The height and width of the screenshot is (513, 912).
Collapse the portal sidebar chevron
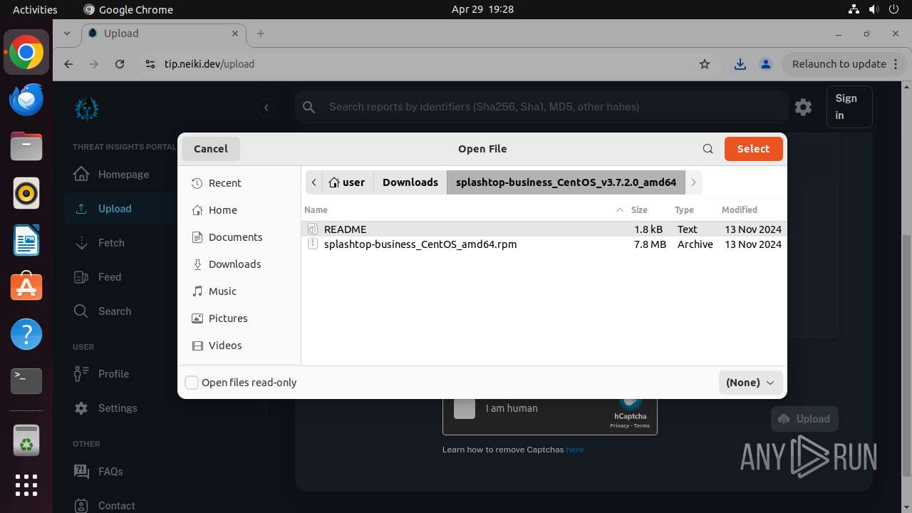(266, 108)
